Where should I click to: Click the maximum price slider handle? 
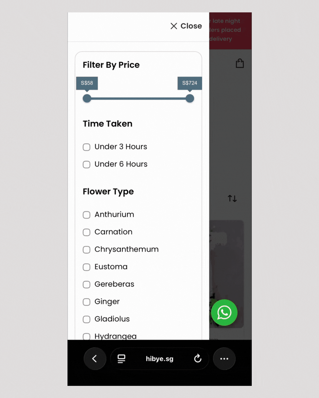pyautogui.click(x=190, y=98)
